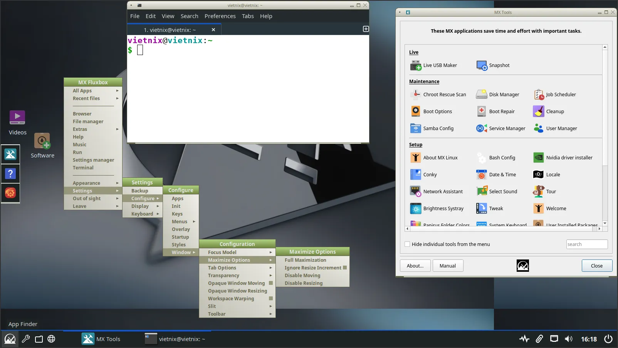
Task: Expand Tab Options submenu
Action: [x=237, y=268]
